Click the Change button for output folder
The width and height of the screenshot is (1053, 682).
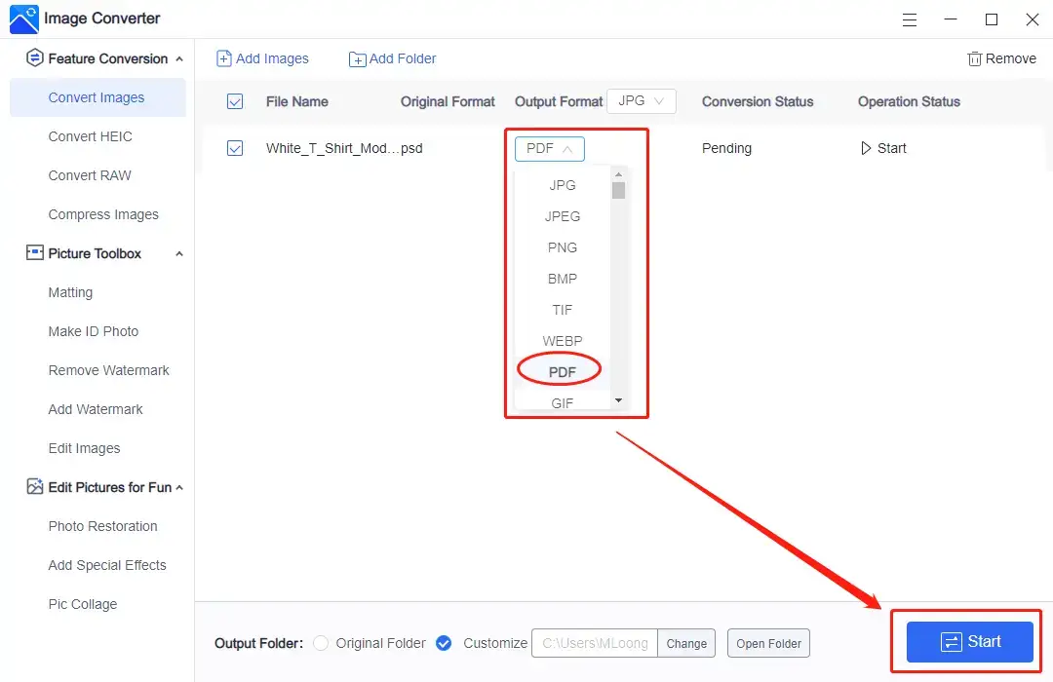[686, 643]
